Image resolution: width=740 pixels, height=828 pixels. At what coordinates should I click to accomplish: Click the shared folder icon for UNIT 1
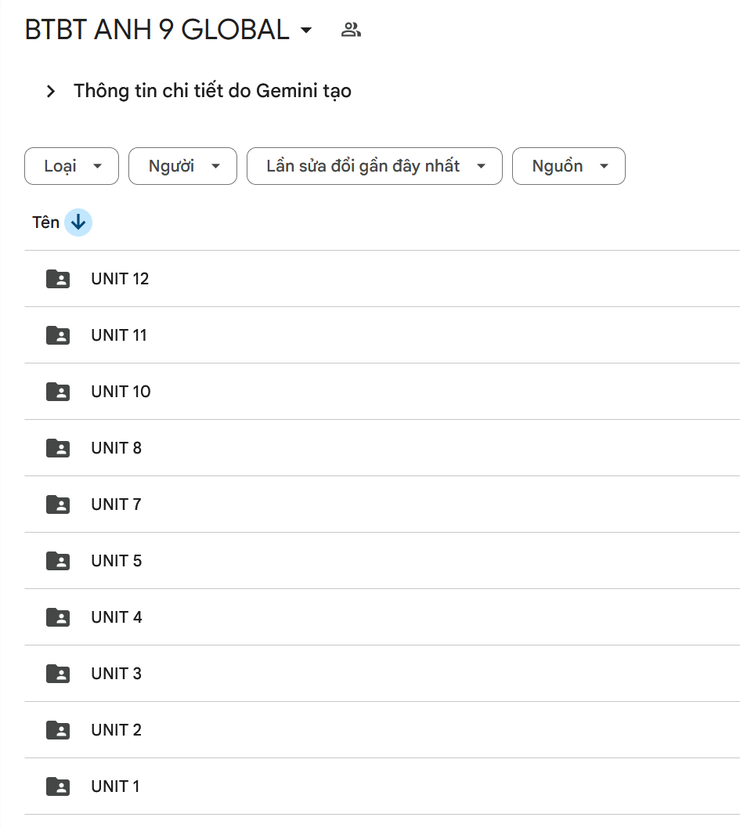[x=58, y=786]
